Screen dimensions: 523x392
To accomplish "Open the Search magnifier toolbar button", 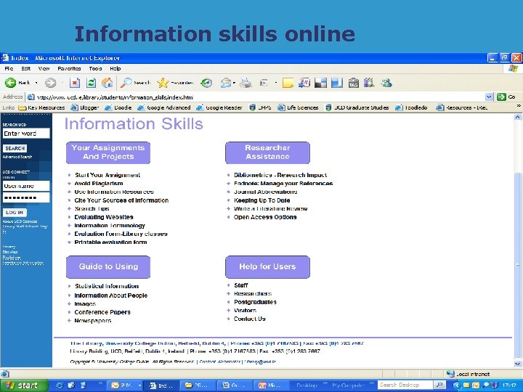I will pos(135,83).
